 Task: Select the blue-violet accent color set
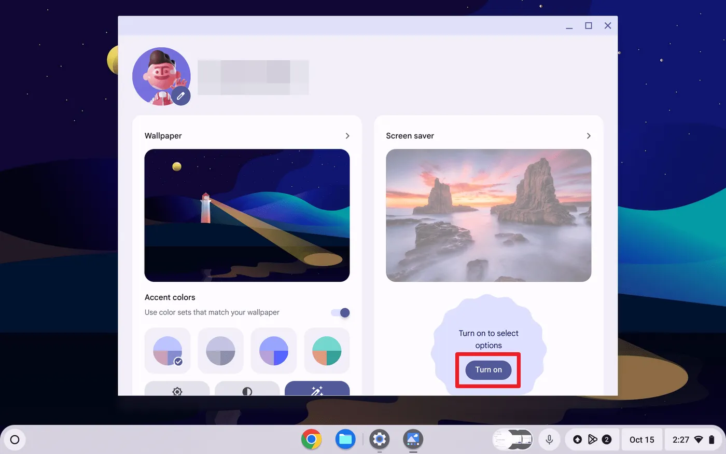[274, 351]
